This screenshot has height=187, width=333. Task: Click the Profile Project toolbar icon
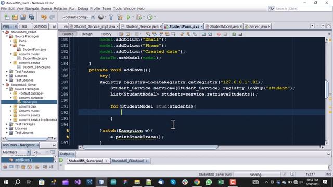[x=150, y=17]
